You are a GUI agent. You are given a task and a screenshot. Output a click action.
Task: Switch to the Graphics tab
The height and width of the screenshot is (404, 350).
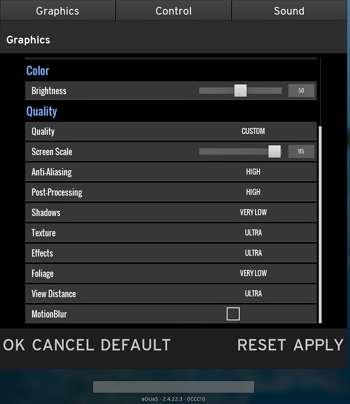[58, 11]
